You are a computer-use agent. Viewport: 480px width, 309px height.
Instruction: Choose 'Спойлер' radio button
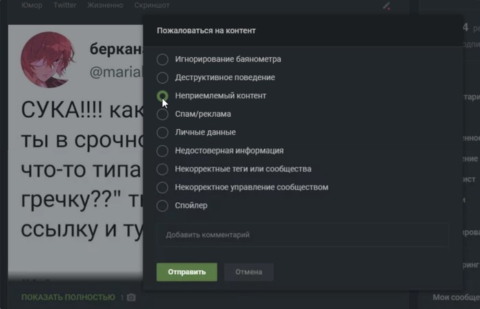coord(163,206)
